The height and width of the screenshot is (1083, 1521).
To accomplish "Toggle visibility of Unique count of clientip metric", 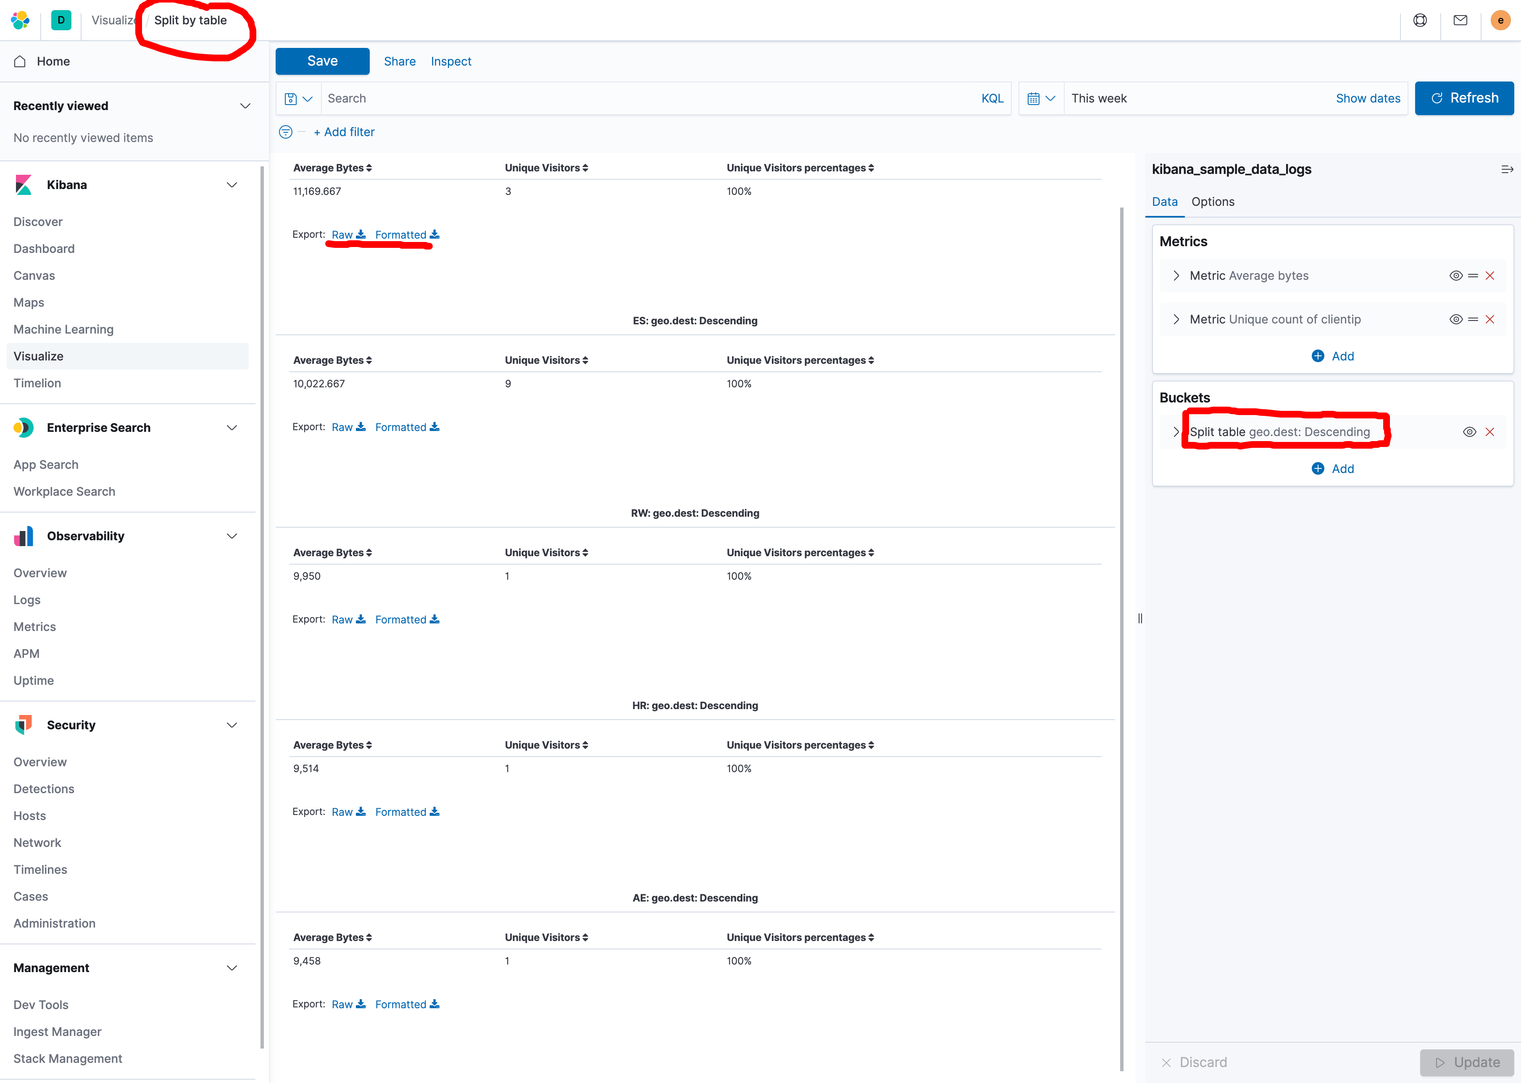I will [x=1455, y=319].
